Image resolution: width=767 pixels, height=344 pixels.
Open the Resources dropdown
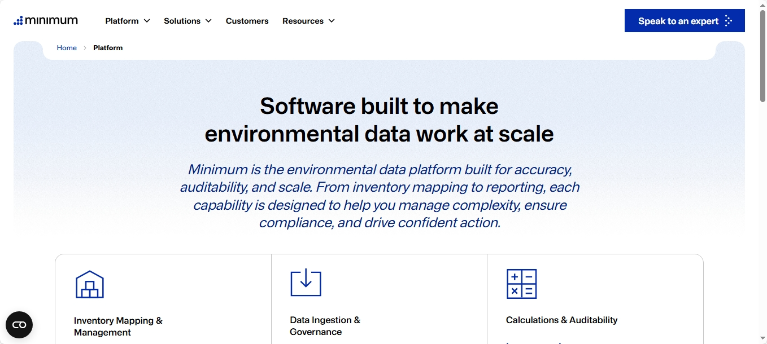(308, 21)
